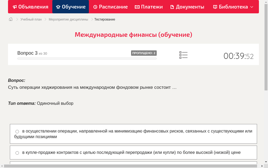Click the question text about хеджирования
The height and width of the screenshot is (168, 268).
92,87
